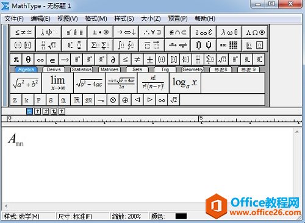Click the A subscript mn equation in editing area
The width and height of the screenshot is (305, 223).
coord(16,140)
